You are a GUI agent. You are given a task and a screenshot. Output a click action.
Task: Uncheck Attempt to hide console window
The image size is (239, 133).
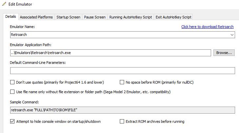(x=12, y=121)
